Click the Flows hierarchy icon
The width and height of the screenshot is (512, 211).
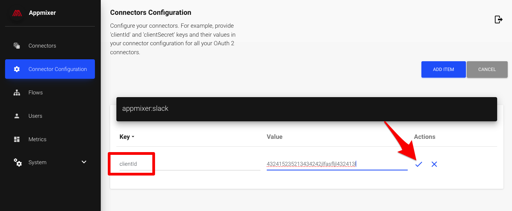tap(17, 92)
